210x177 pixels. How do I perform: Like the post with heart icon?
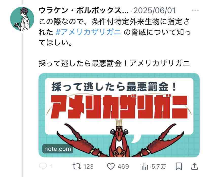point(111,166)
